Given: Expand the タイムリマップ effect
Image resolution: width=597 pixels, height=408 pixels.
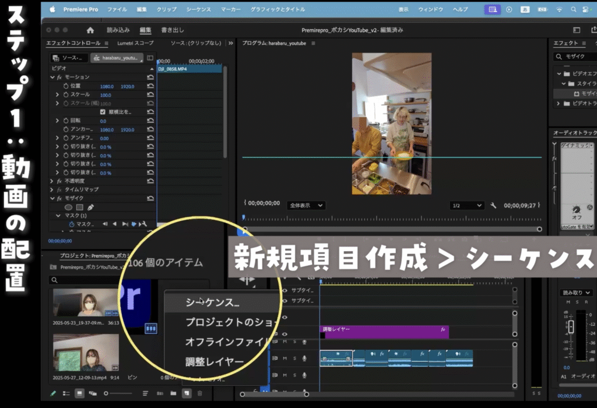Looking at the screenshot, I should point(52,189).
